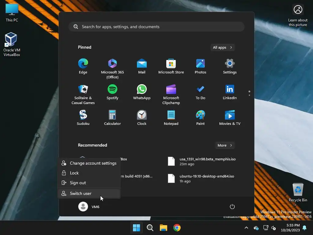This screenshot has height=235, width=313.
Task: Click the OneDrive cloud tray icon
Action: (256, 228)
